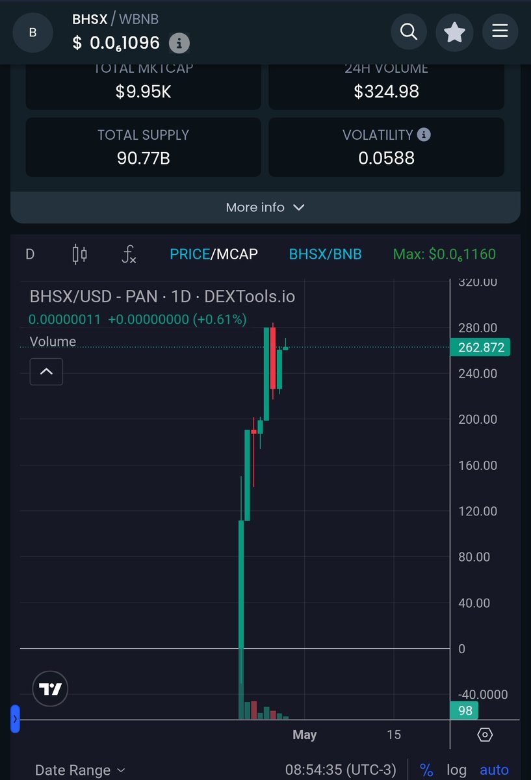Add BHSX to favorites with star icon
Screen dimensions: 531x780
pos(454,31)
